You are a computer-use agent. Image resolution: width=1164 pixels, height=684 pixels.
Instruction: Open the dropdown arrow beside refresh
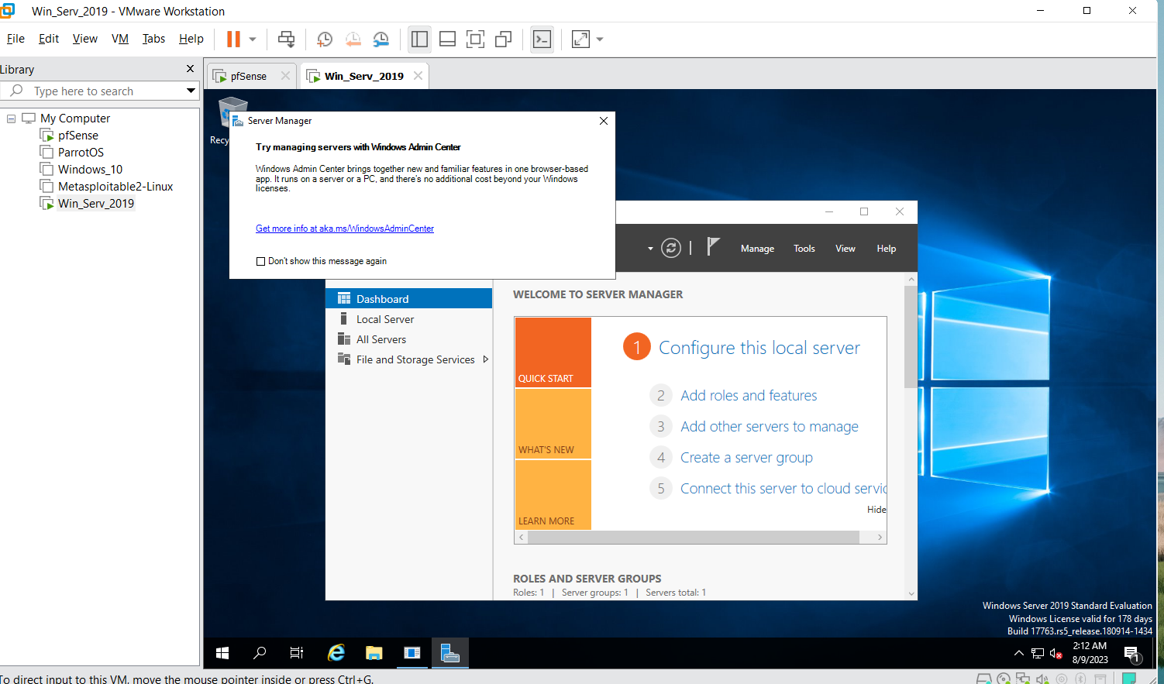(x=650, y=249)
